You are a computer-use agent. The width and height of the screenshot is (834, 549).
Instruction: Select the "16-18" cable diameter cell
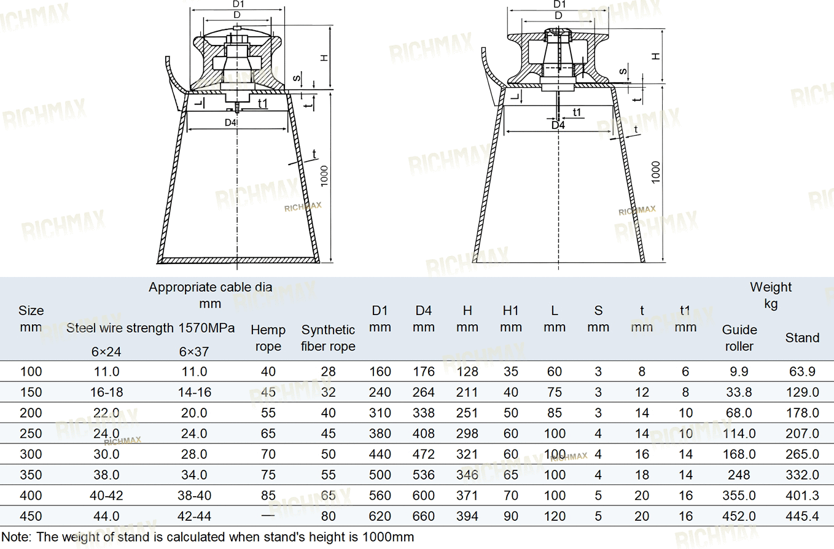pyautogui.click(x=106, y=392)
